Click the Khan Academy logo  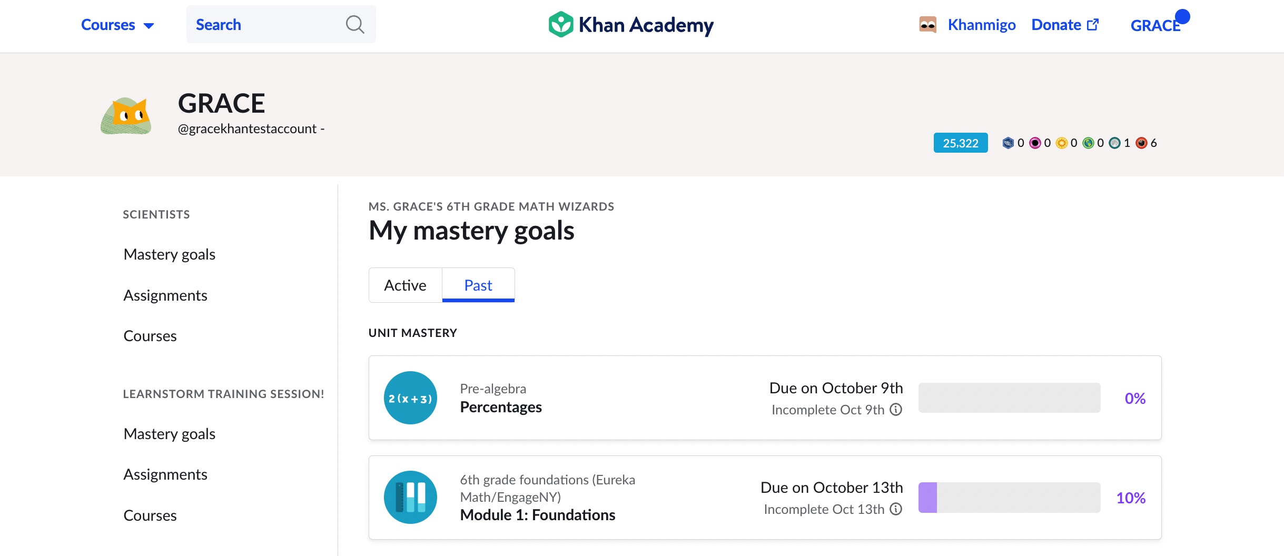click(x=630, y=24)
